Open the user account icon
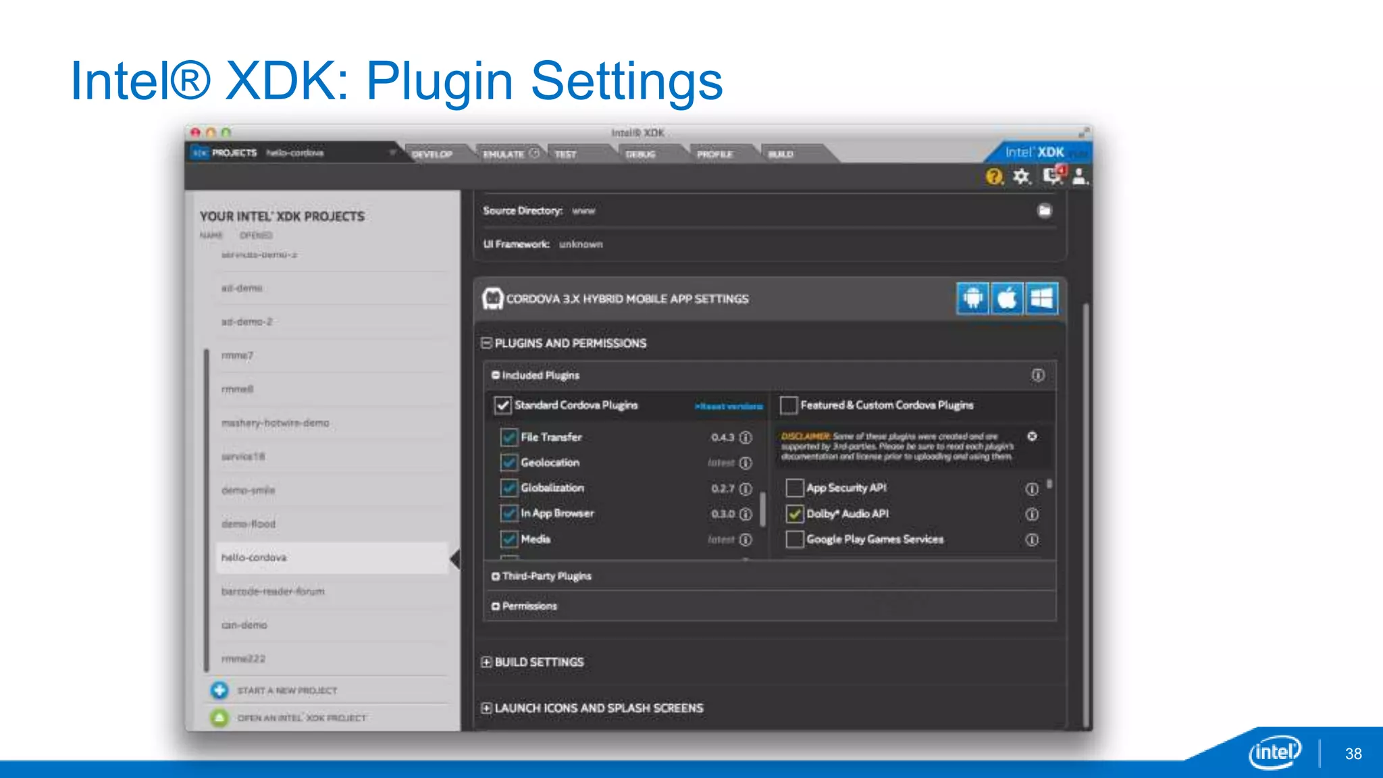Image resolution: width=1383 pixels, height=778 pixels. 1080,177
